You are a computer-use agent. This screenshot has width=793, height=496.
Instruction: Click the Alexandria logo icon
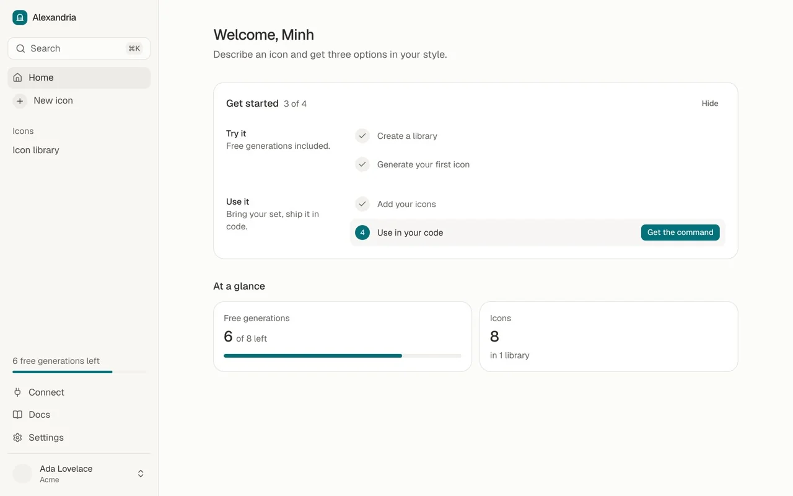coord(20,17)
